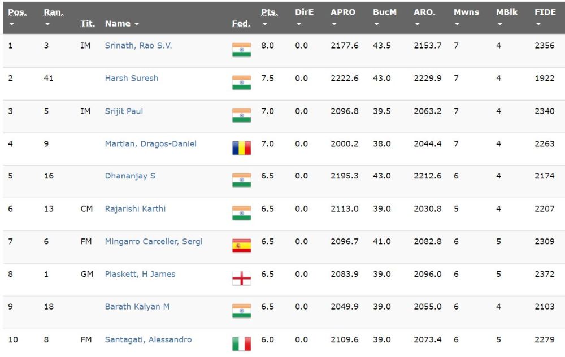Open player Santagati, Alessandro
Viewport: 565px width, 357px height.
[x=148, y=339]
